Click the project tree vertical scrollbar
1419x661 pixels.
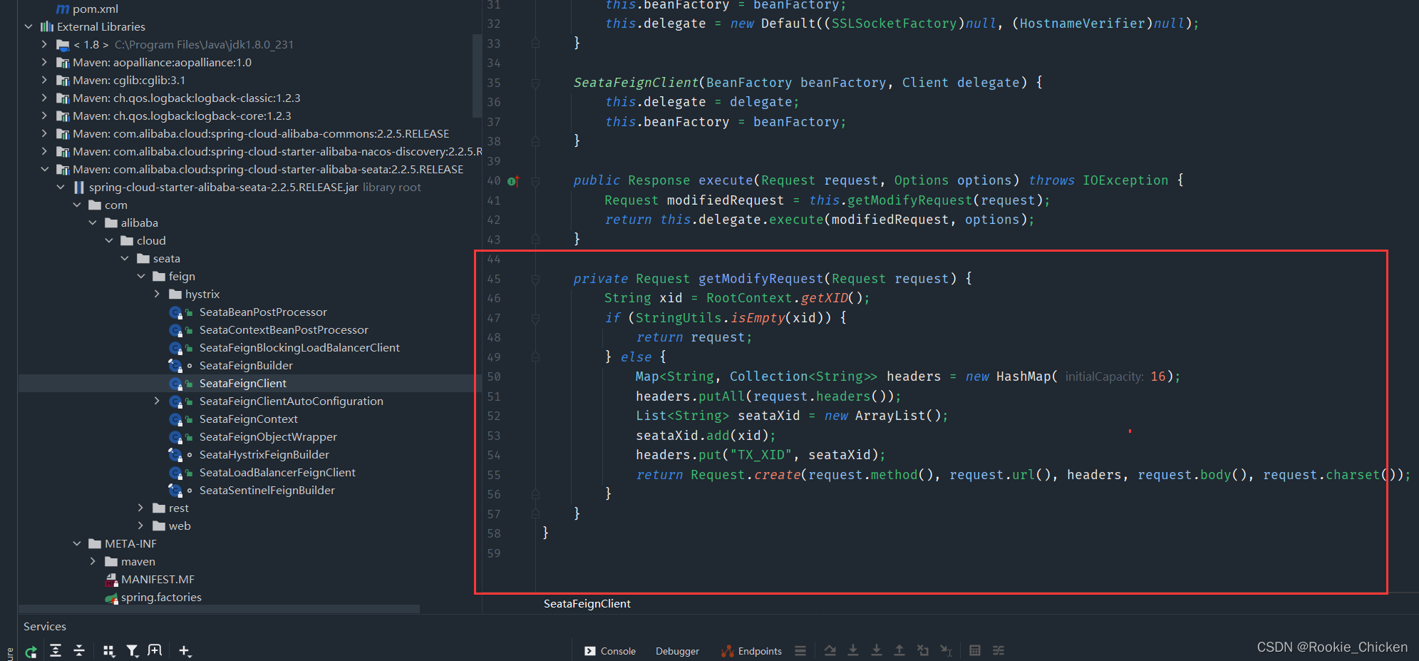tap(477, 75)
